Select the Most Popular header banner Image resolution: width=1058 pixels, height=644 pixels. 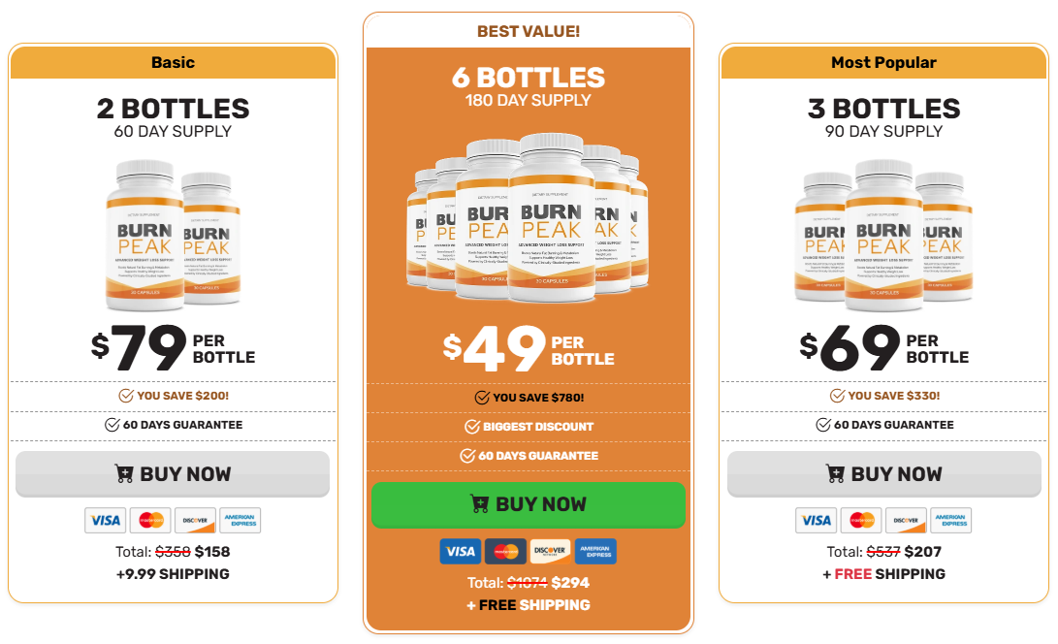pos(884,61)
